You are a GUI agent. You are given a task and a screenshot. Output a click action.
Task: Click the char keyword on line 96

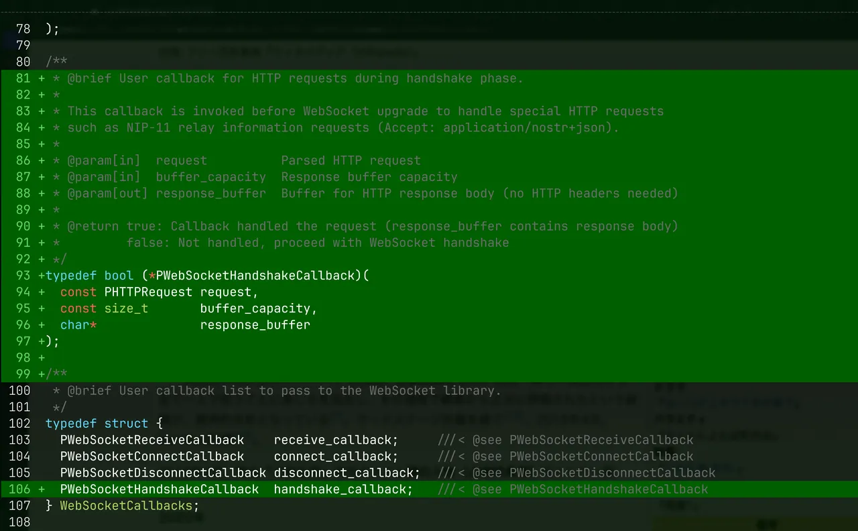(74, 325)
